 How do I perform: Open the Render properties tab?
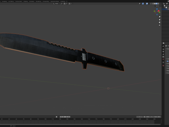(163, 49)
